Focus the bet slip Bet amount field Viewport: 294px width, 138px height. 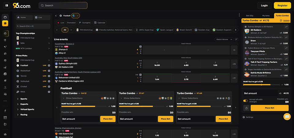pos(260,93)
